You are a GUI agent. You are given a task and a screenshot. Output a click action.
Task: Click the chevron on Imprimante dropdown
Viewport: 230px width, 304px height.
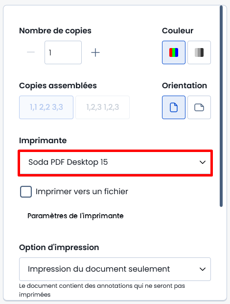click(202, 162)
